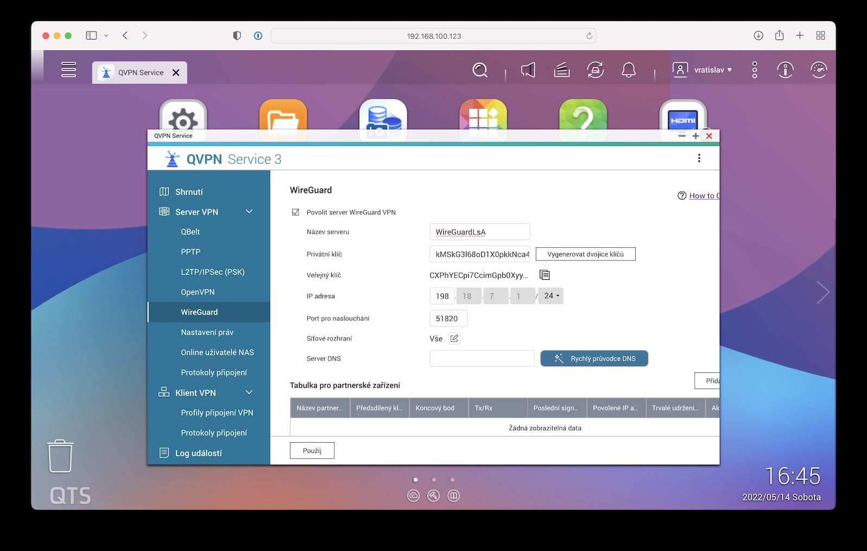This screenshot has height=551, width=867.
Task: Collapse the Klient VPN section chevron
Action: (249, 392)
